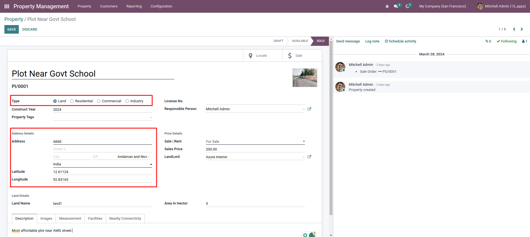Viewport: 530px width, 237px height.
Task: Toggle the Following button
Action: pyautogui.click(x=507, y=41)
